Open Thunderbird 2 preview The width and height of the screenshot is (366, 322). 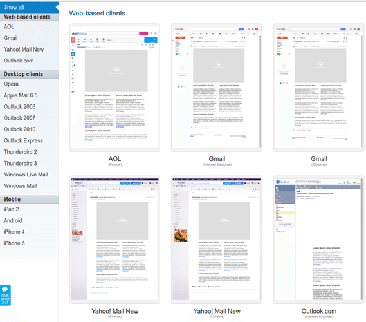click(20, 152)
